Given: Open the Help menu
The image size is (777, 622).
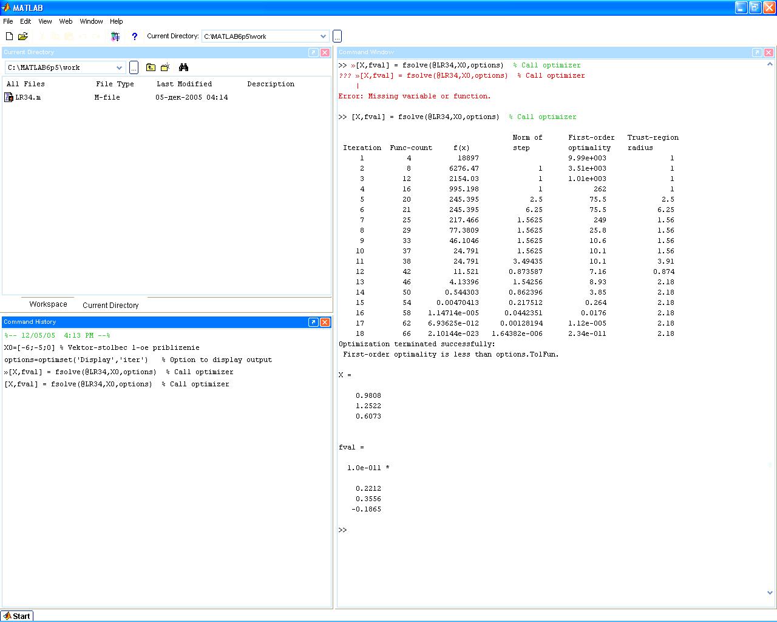Looking at the screenshot, I should click(116, 21).
